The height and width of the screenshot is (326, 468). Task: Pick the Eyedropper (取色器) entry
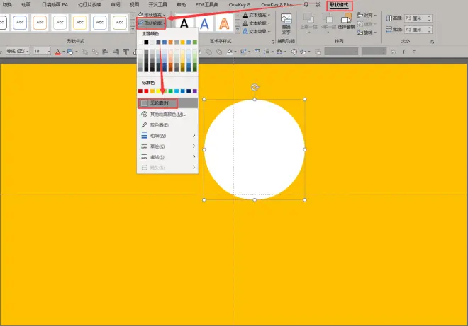point(167,124)
